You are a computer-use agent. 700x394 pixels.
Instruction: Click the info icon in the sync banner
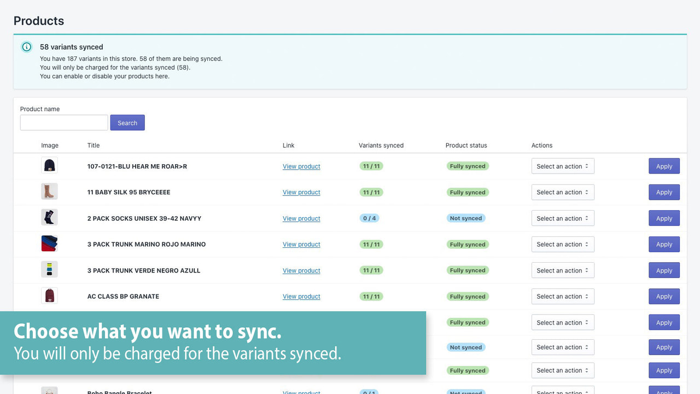point(27,47)
